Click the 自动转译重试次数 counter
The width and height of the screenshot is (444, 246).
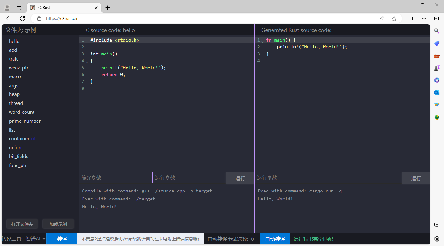point(231,239)
